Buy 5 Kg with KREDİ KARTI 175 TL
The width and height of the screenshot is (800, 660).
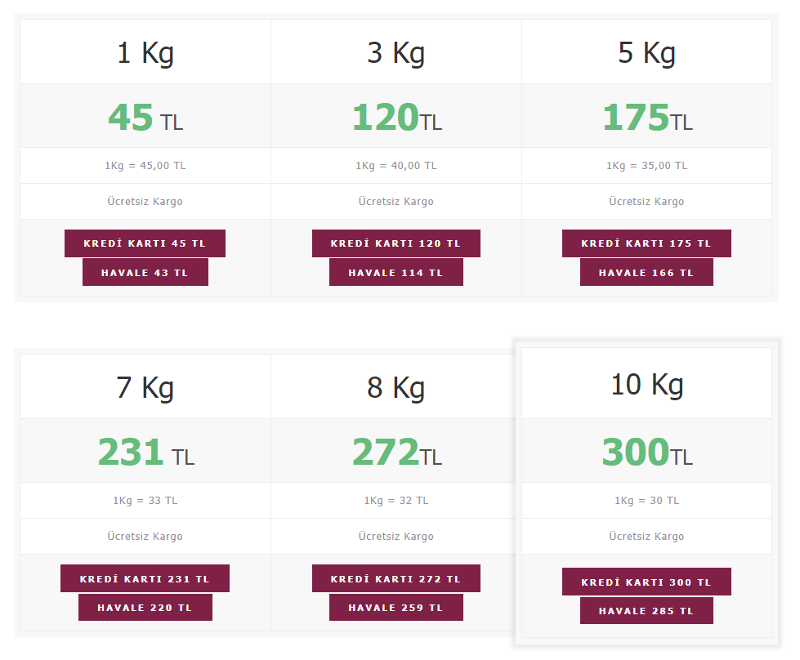(x=646, y=243)
